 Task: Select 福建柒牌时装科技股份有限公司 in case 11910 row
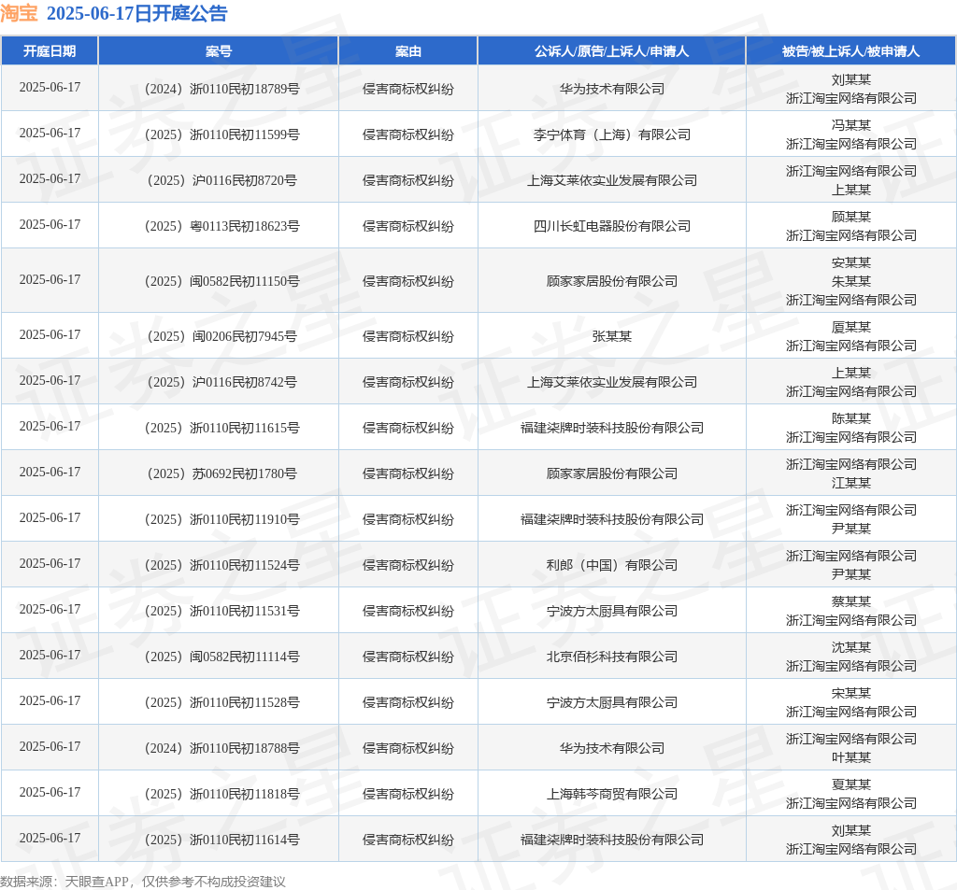[611, 519]
